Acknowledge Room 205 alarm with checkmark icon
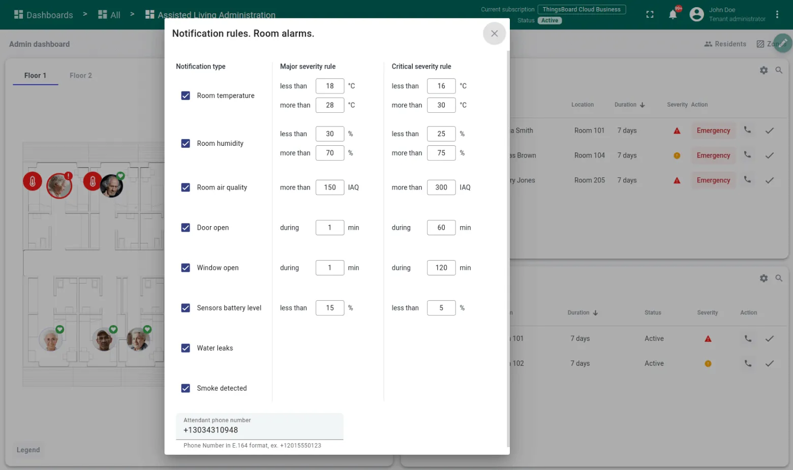 coord(769,180)
